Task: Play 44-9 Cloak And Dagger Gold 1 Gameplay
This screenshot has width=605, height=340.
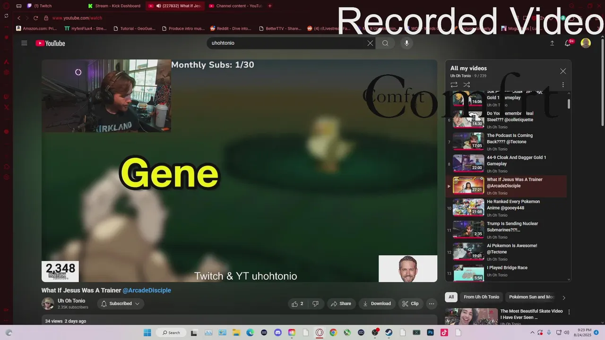Action: pyautogui.click(x=506, y=164)
